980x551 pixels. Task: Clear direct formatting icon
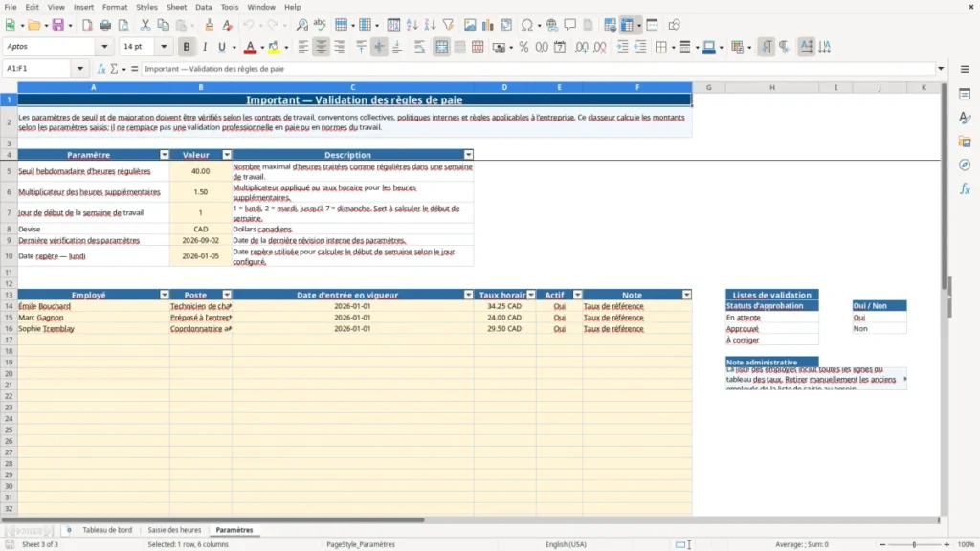(x=228, y=25)
